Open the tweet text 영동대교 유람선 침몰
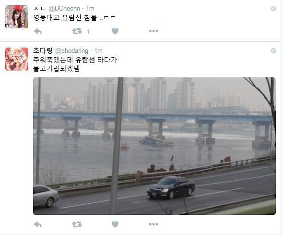This screenshot has height=235, width=282. coord(65,18)
